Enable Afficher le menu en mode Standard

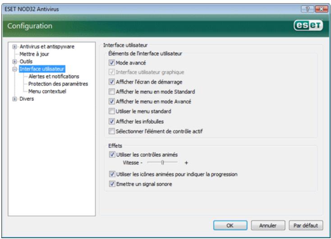click(x=111, y=92)
